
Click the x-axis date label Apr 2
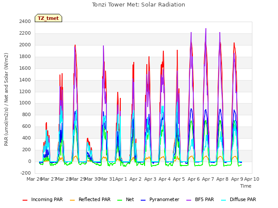136,179
